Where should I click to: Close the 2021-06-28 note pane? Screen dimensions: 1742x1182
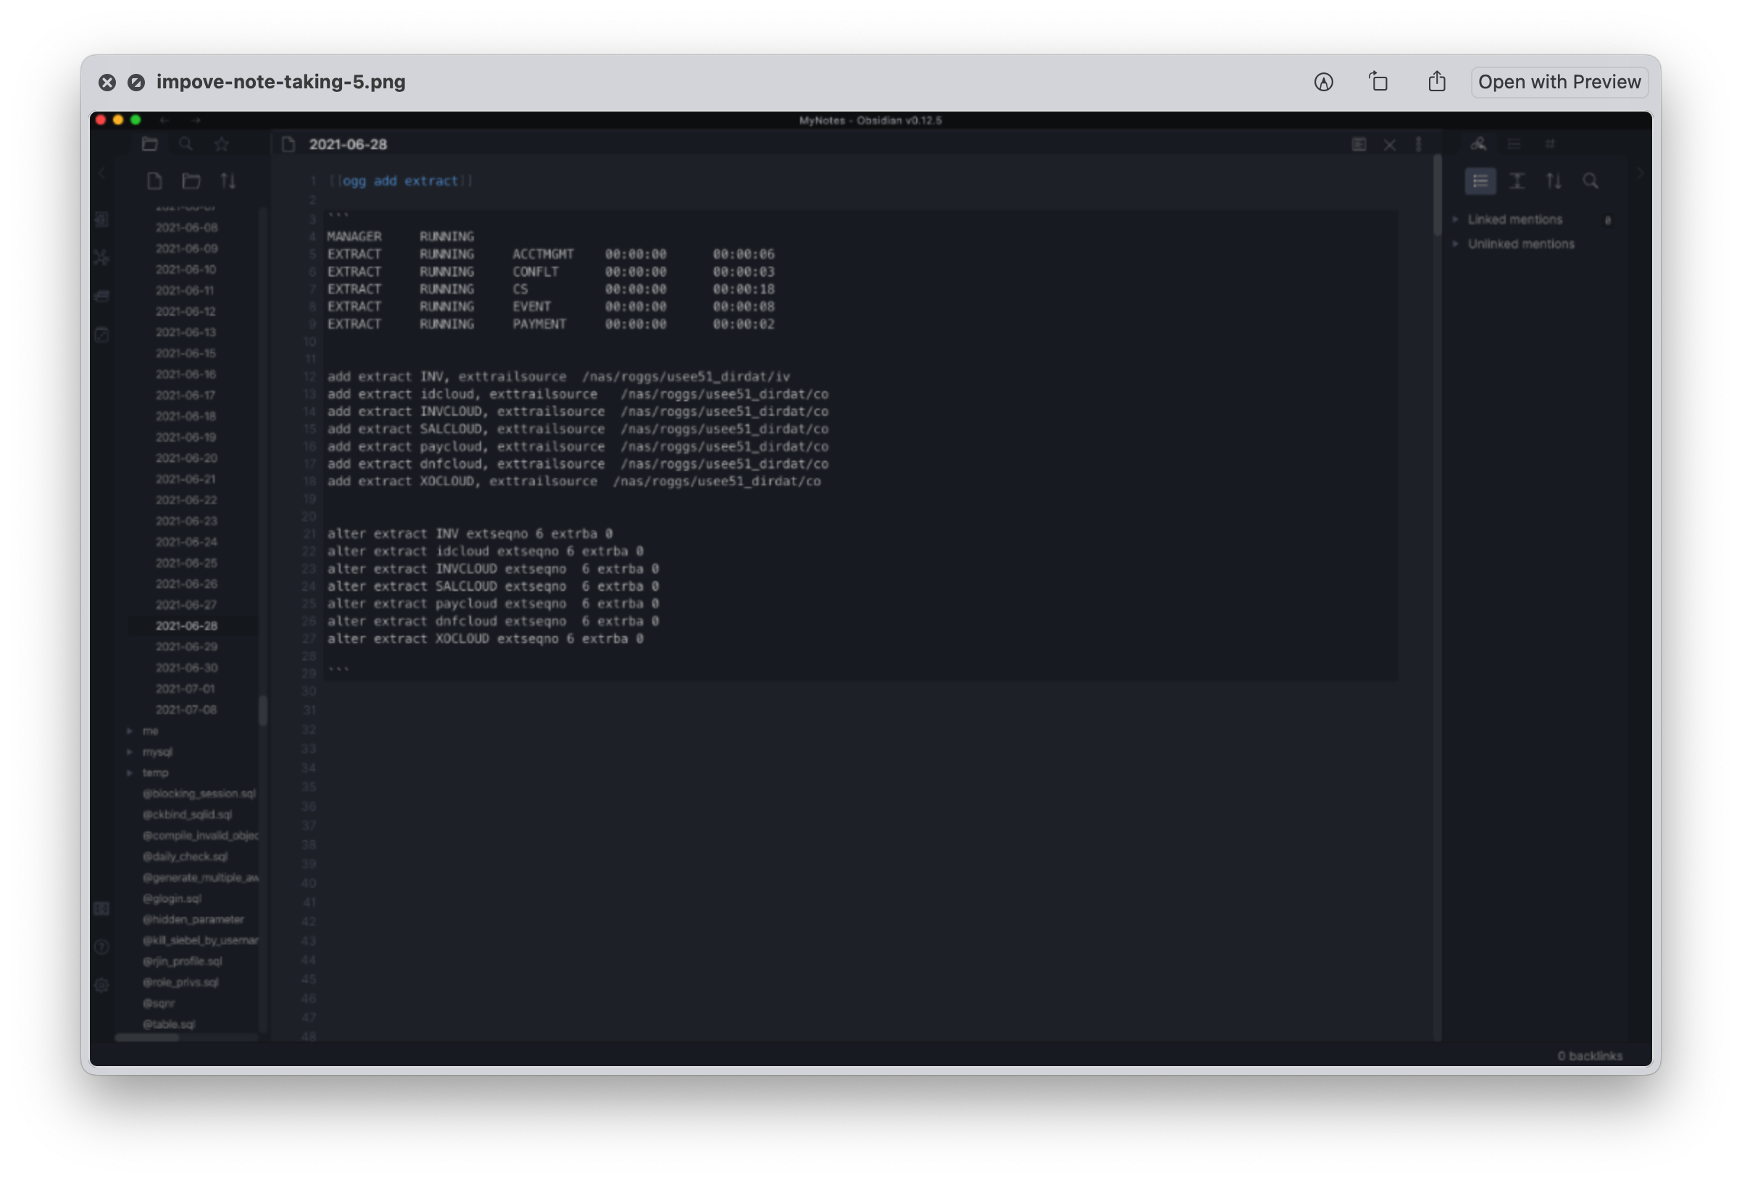(x=1390, y=145)
